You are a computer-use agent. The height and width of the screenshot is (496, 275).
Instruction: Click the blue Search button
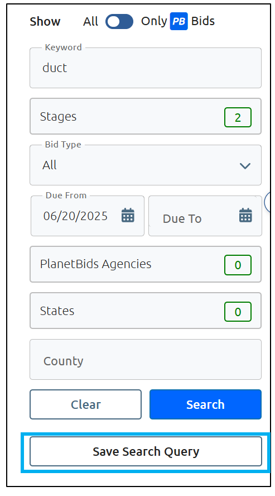205,404
